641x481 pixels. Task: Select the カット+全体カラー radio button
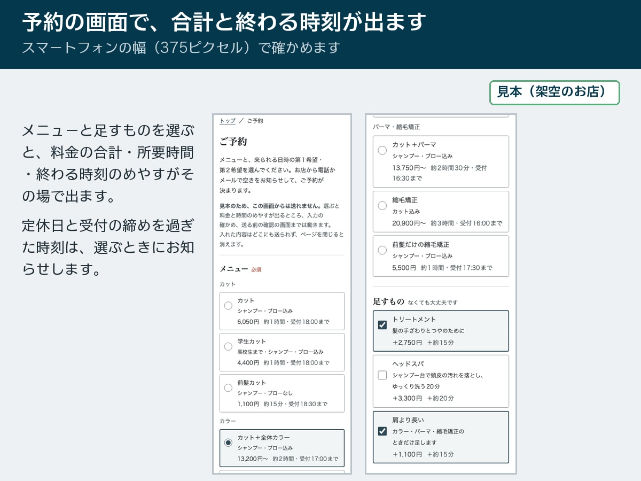pos(228,443)
